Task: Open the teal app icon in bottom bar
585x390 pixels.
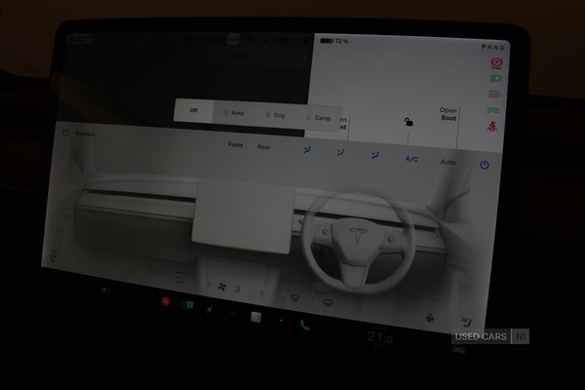Action: click(187, 305)
